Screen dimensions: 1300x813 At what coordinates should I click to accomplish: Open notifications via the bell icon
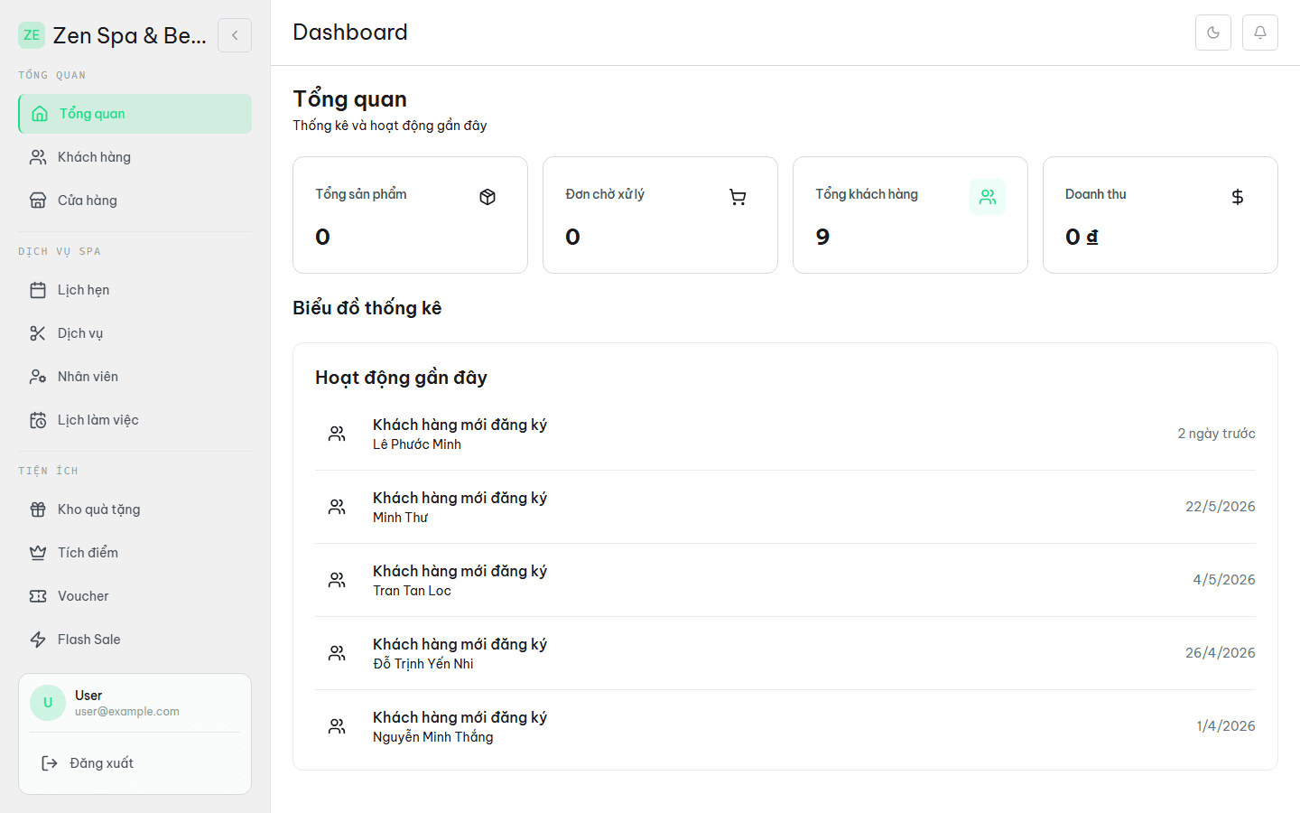click(1260, 33)
